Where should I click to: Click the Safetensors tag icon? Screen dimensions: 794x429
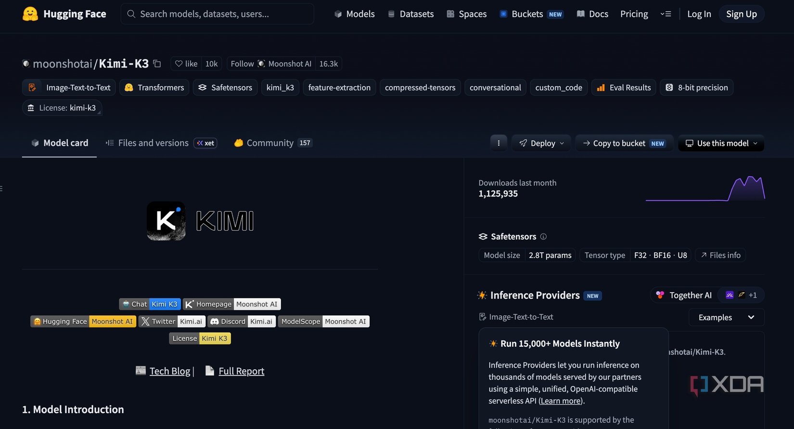[x=202, y=88]
